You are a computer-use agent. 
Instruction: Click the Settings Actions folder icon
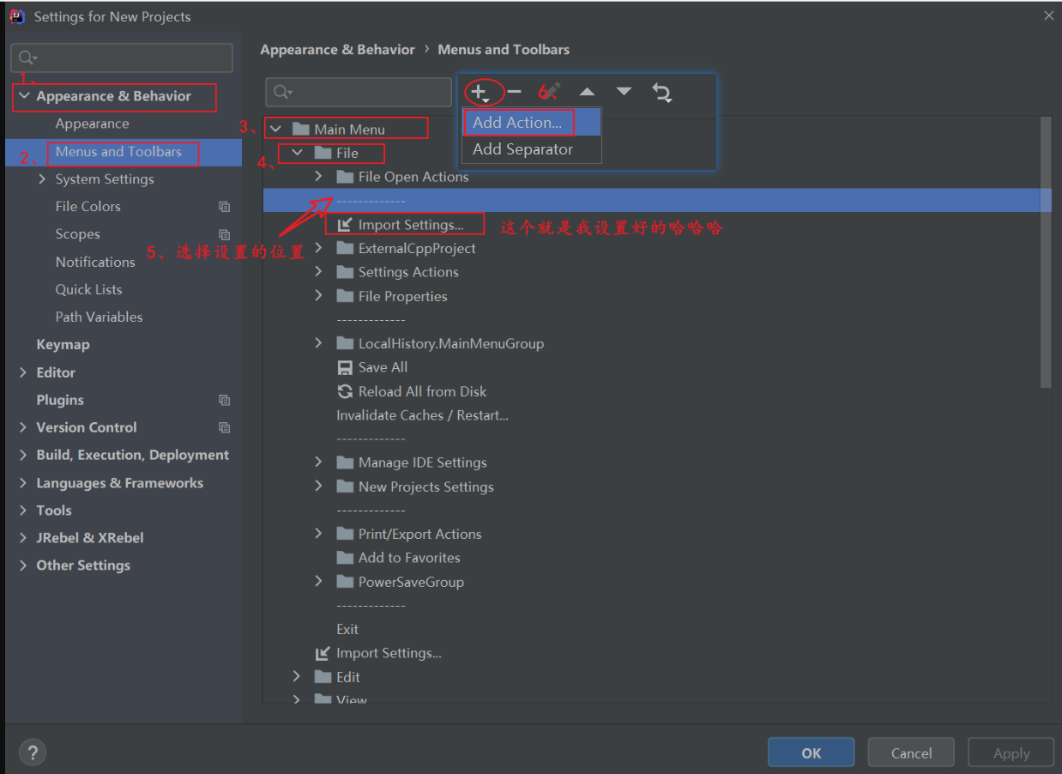[345, 272]
